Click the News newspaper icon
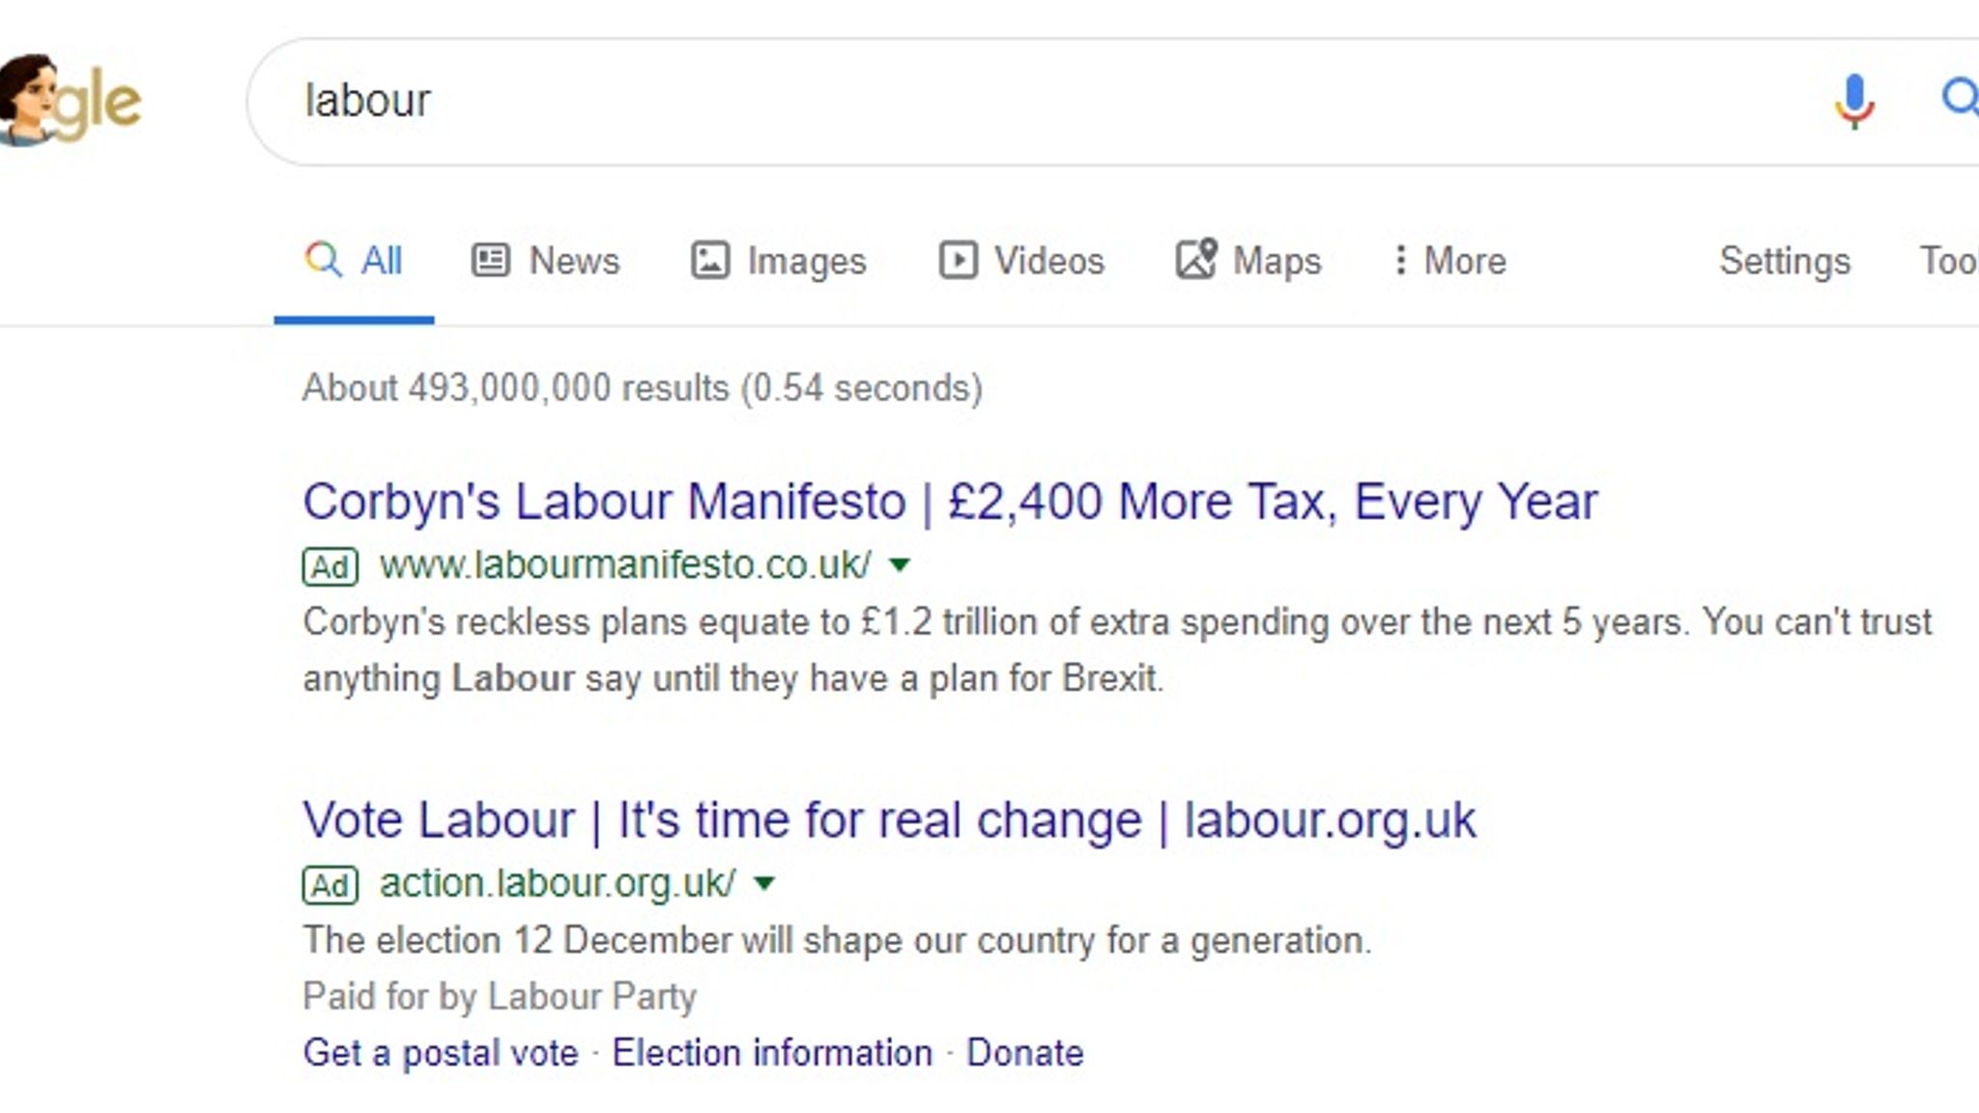The height and width of the screenshot is (1113, 1979). pos(489,259)
